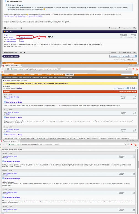Click 'Публикувай в блог' in post #50
139x214 pixels.
tap(11, 52)
